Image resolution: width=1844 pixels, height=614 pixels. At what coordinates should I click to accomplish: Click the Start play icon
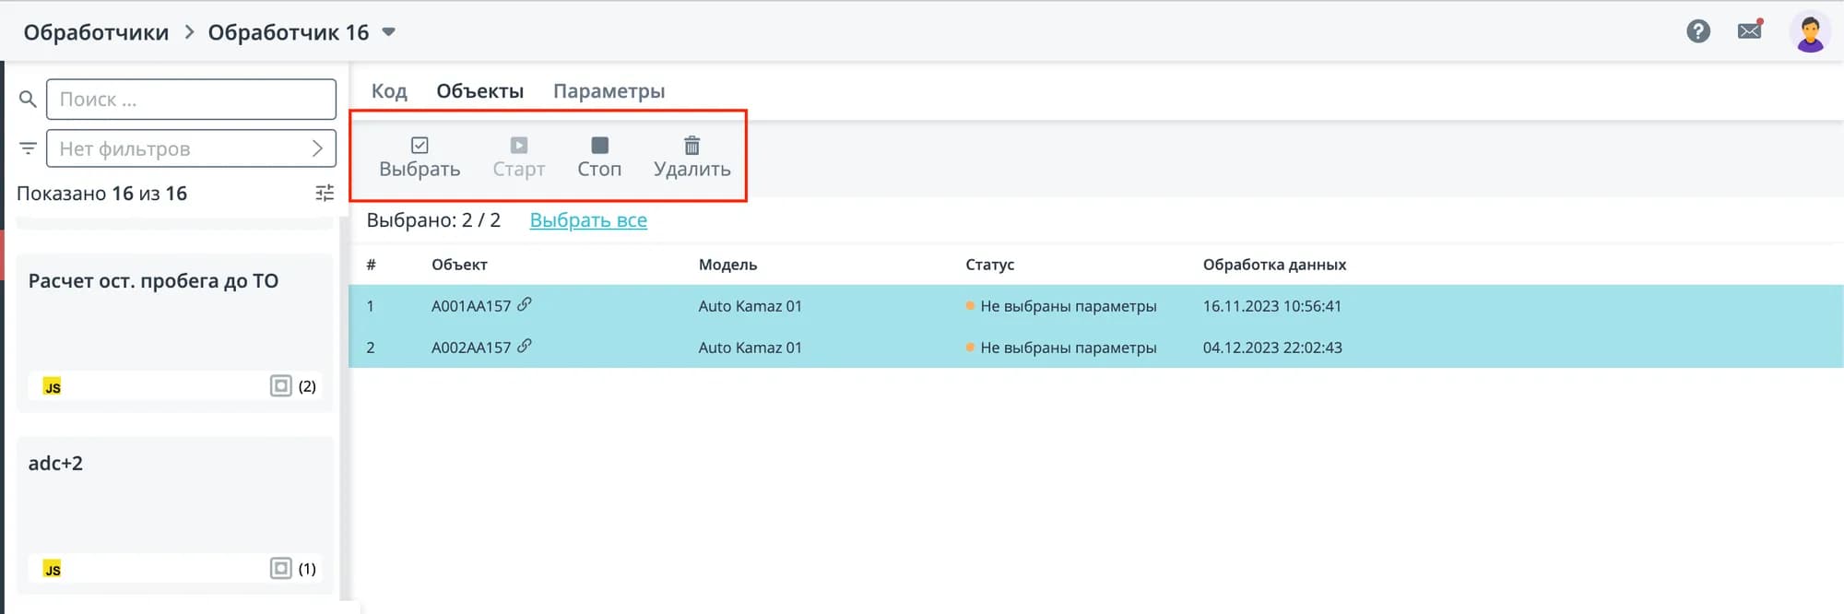pos(519,146)
